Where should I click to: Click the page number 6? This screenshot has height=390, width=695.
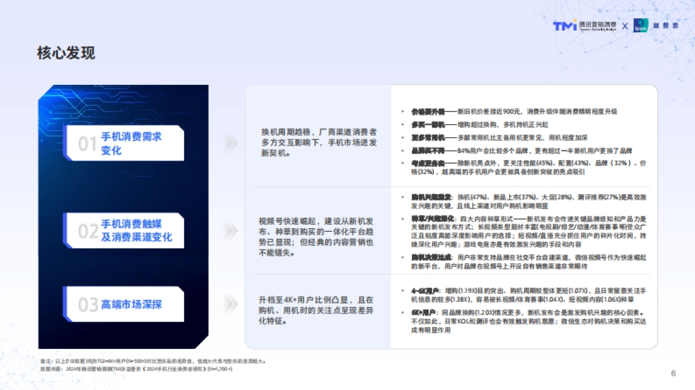[673, 373]
